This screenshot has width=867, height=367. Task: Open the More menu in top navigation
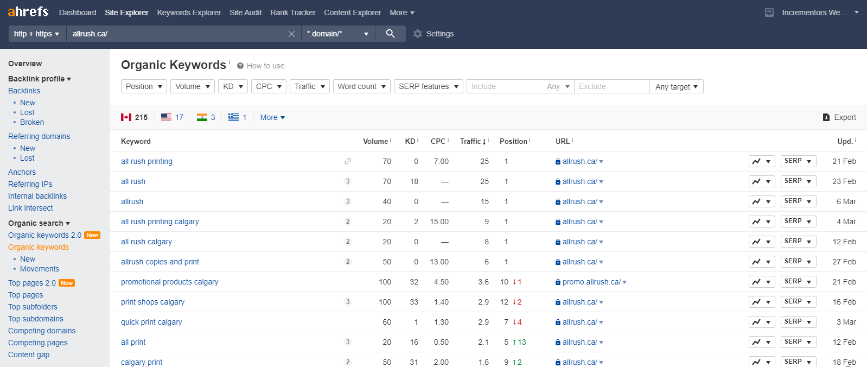402,12
